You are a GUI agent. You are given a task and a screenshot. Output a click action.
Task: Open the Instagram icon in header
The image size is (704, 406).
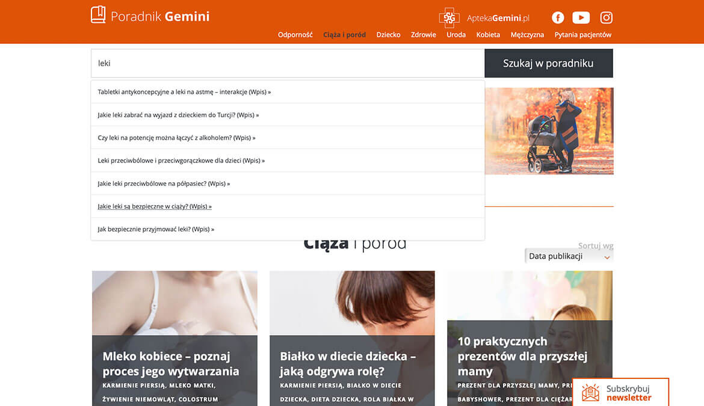coord(606,17)
